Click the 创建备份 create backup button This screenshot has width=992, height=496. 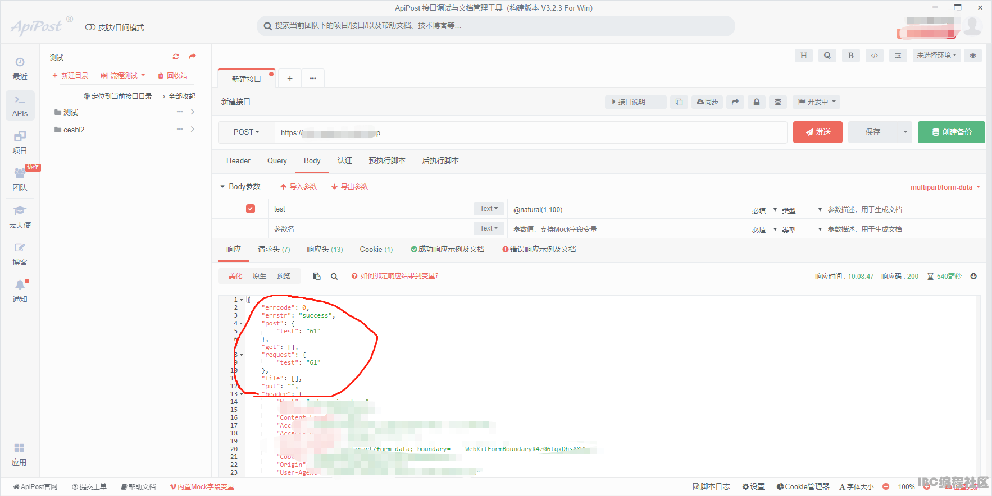click(x=952, y=132)
